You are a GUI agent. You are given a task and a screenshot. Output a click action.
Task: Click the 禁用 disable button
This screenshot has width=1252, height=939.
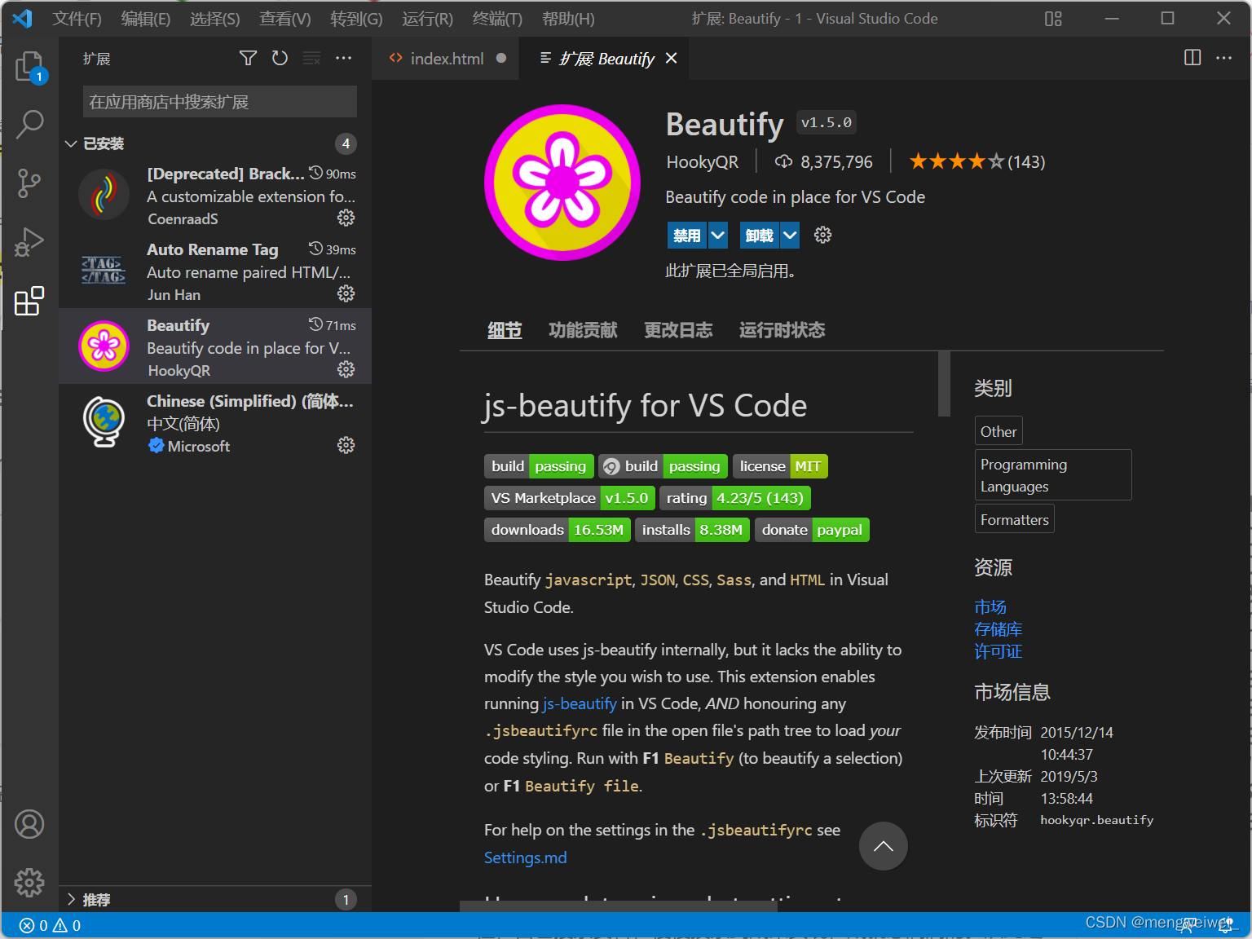pos(687,236)
